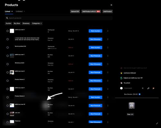
Task: Switch to the Unlisted tab
Action: tap(20, 11)
